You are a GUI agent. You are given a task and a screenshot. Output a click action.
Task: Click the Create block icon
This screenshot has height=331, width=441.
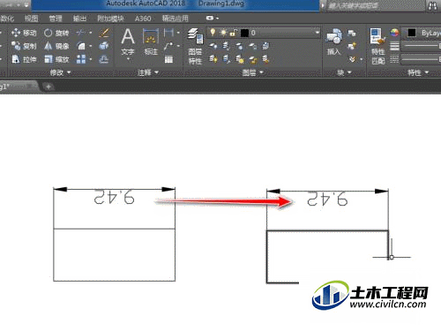pyautogui.click(x=351, y=33)
